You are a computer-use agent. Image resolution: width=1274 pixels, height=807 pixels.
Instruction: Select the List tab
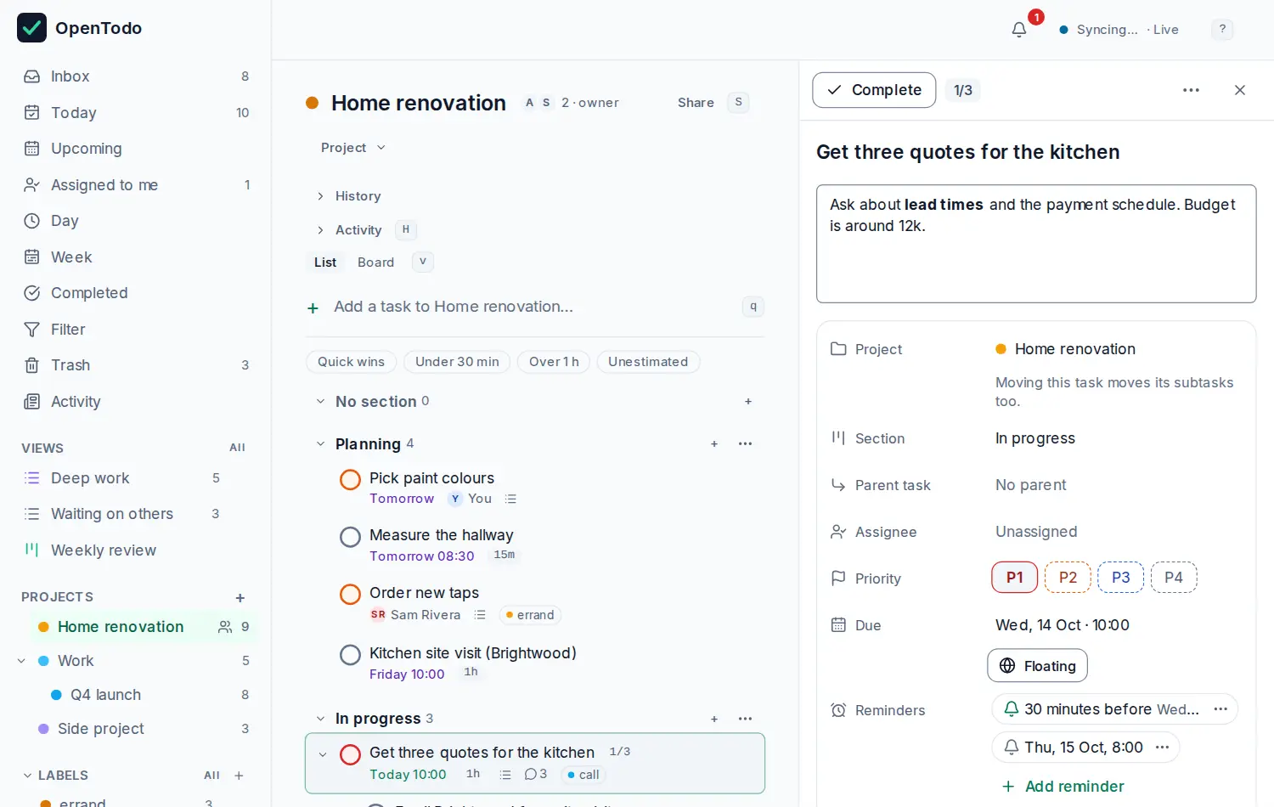coord(325,262)
